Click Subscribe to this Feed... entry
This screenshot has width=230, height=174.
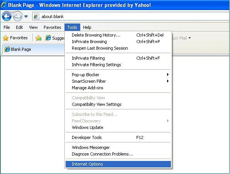pyautogui.click(x=118, y=114)
